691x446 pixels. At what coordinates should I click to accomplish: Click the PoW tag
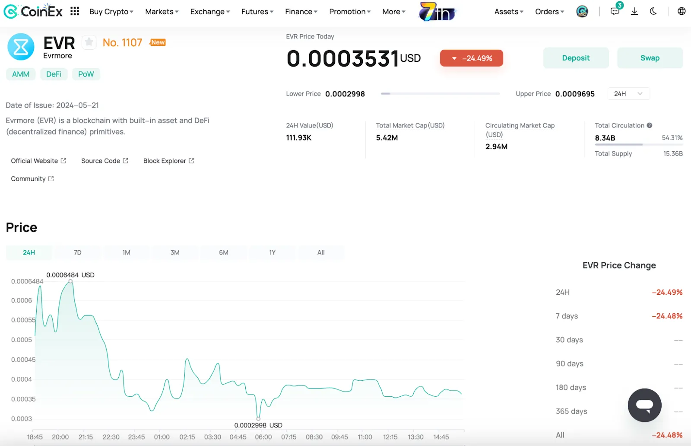86,74
